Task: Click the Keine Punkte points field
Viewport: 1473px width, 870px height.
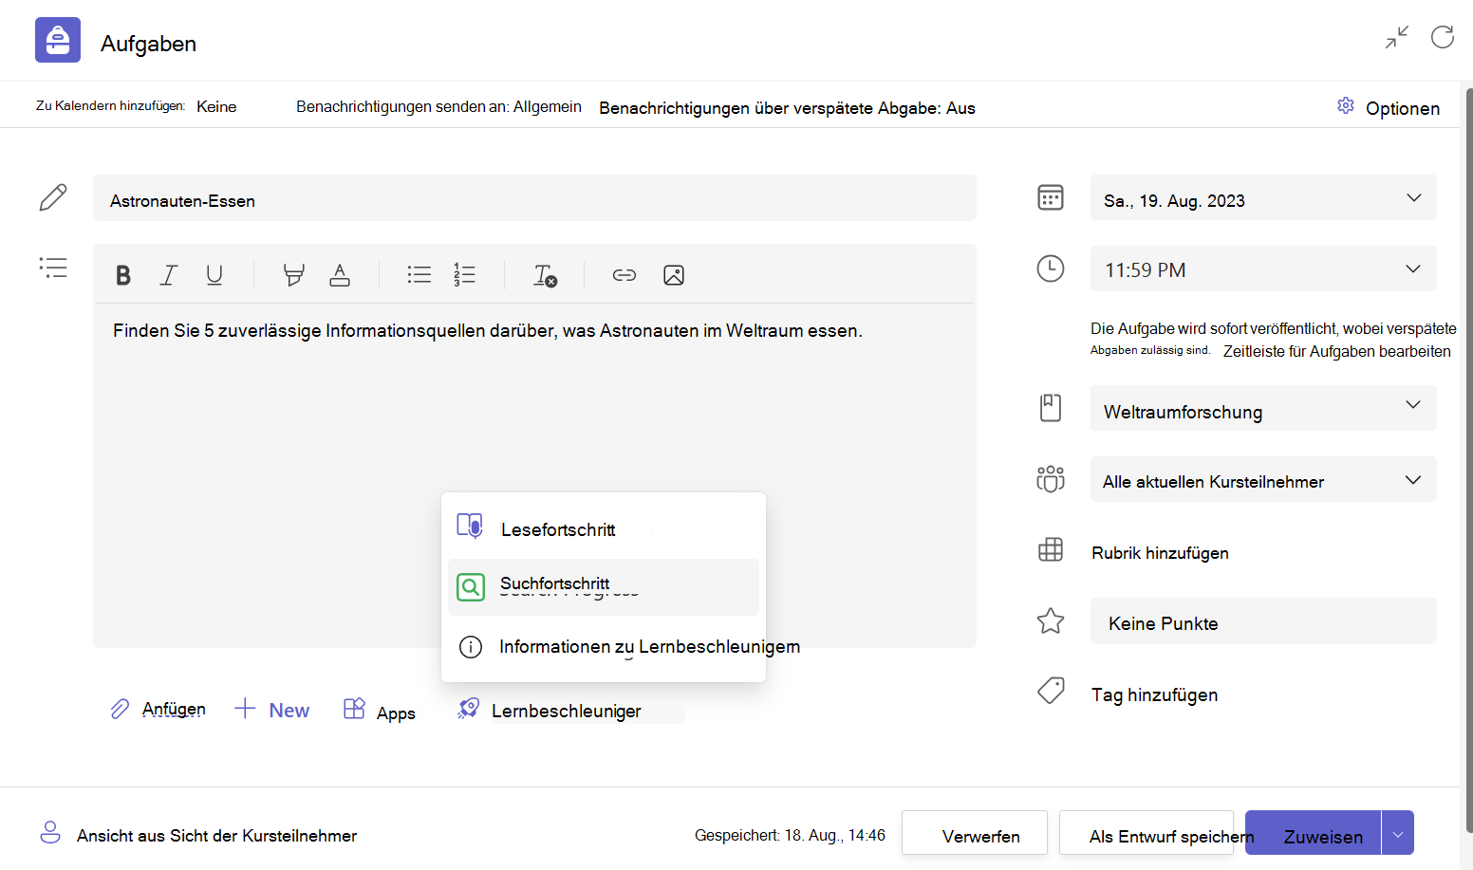Action: pyautogui.click(x=1263, y=621)
